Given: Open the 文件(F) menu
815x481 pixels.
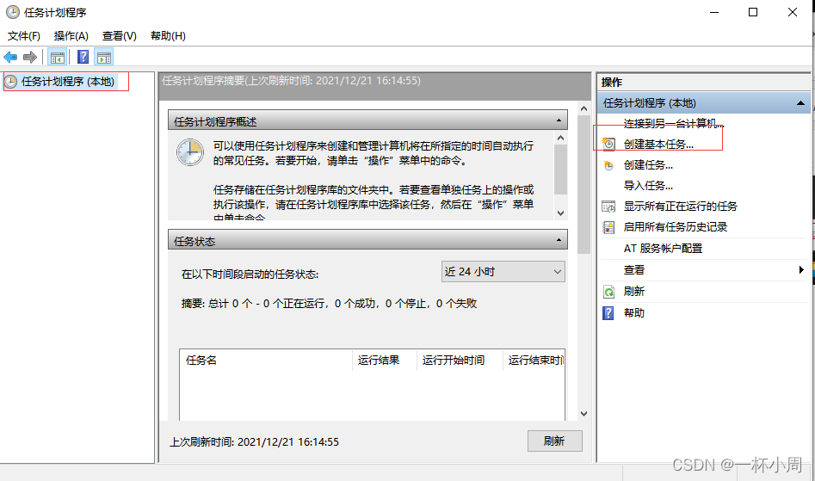Looking at the screenshot, I should [x=24, y=36].
